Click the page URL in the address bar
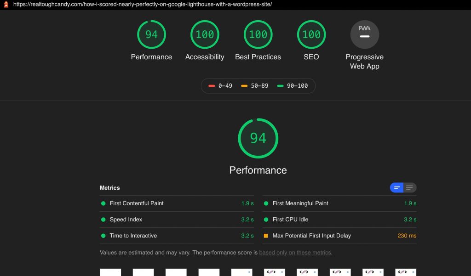This screenshot has width=471, height=276. tap(143, 5)
